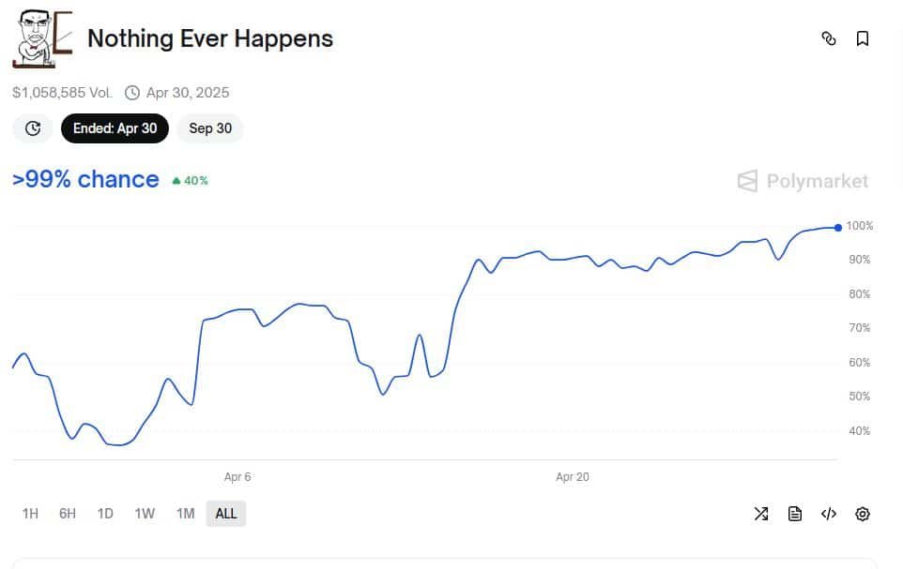The image size is (903, 569).
Task: Select the ALL time range
Action: click(x=225, y=514)
